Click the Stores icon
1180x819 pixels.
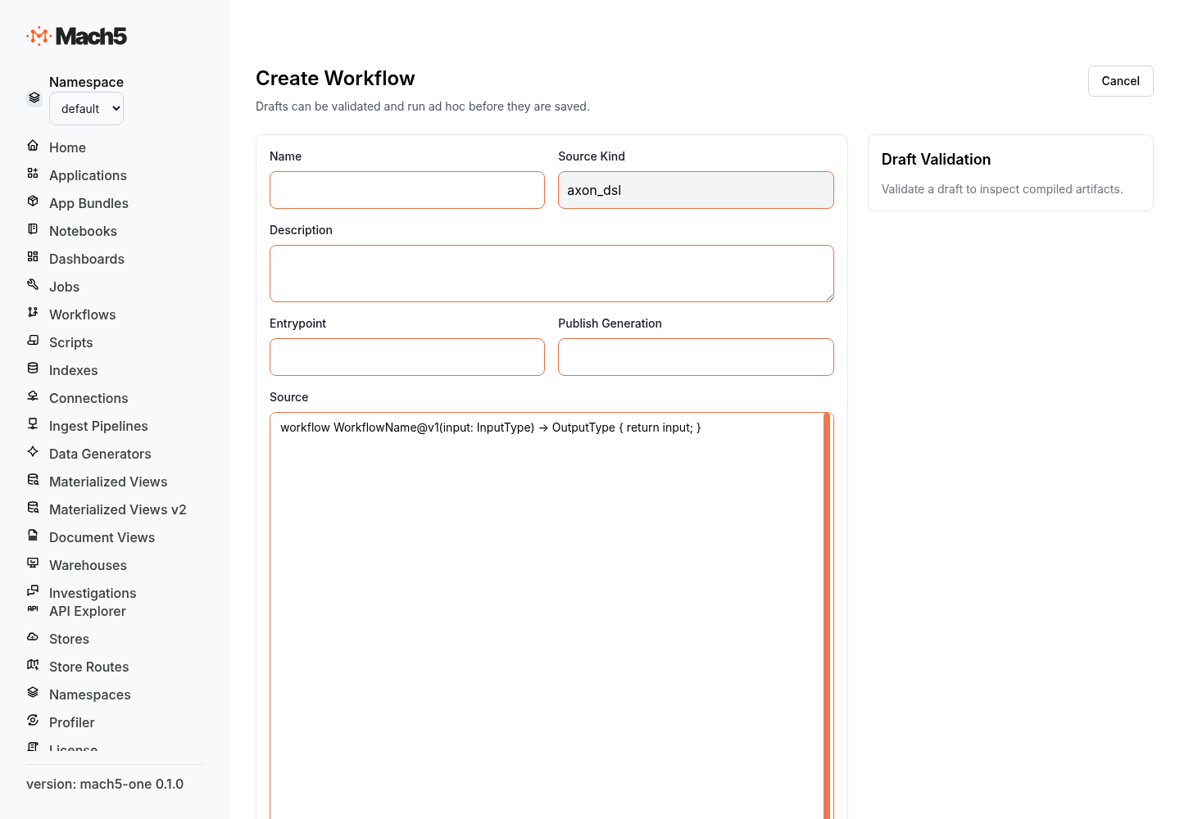33,637
